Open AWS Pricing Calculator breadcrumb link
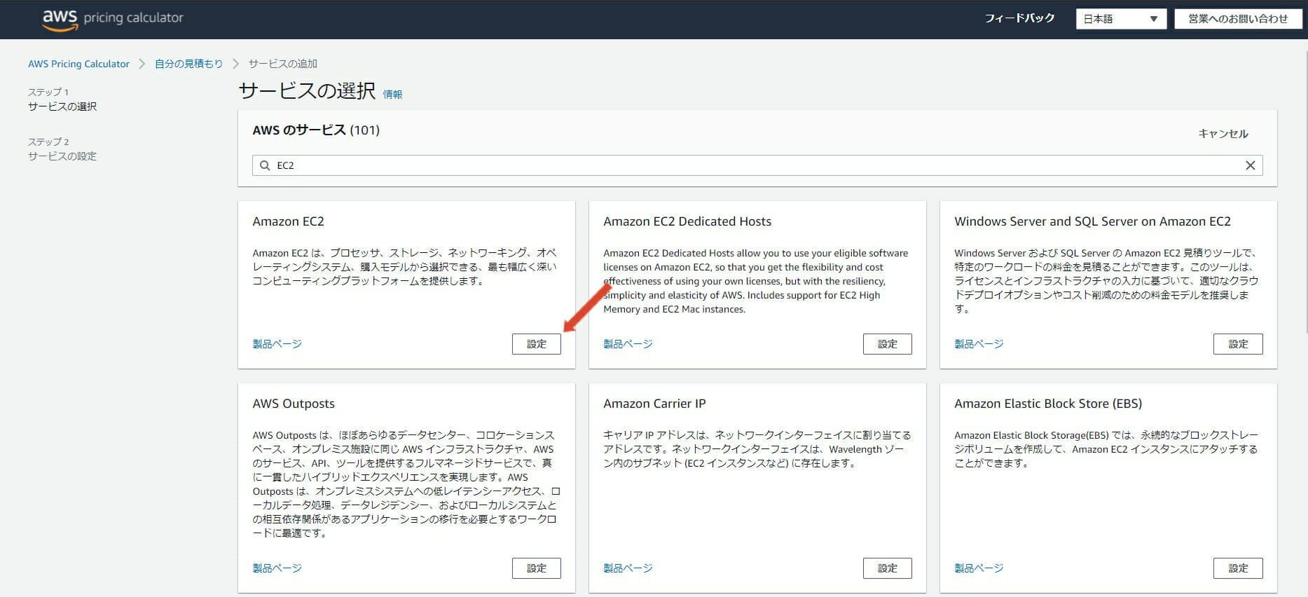Screen dimensions: 1308x597 tap(78, 64)
